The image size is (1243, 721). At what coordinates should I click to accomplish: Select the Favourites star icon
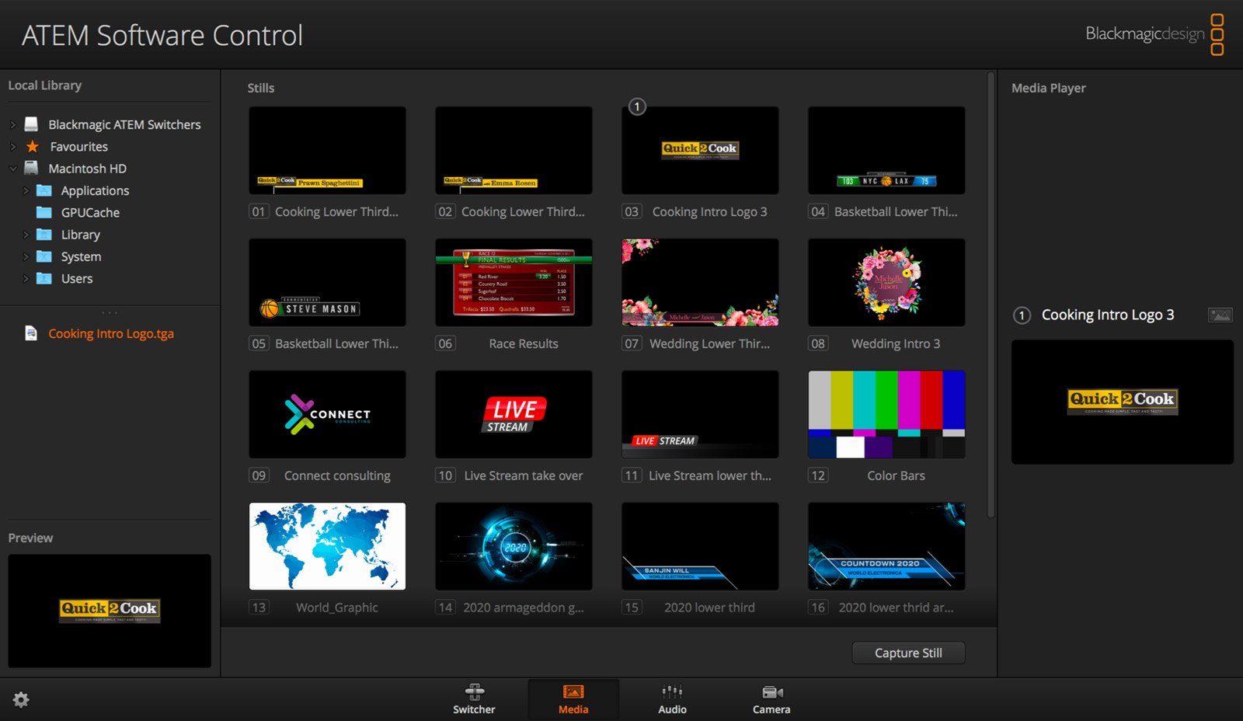click(31, 146)
